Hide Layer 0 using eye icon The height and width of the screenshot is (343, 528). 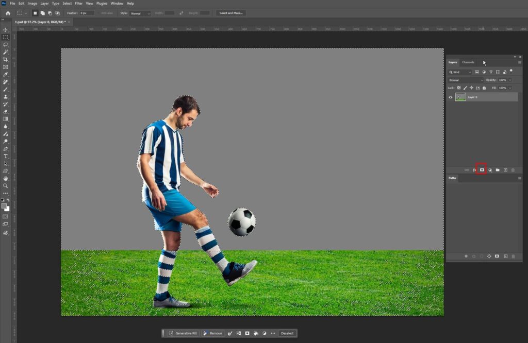click(x=450, y=97)
